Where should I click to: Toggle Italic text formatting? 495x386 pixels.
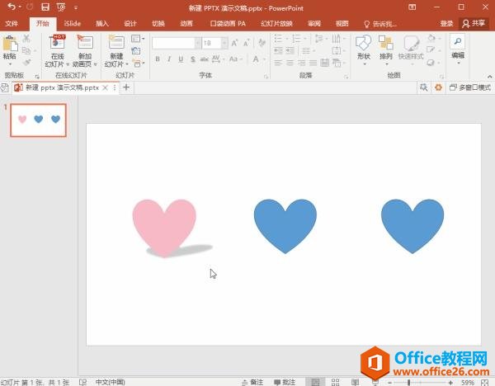pos(169,59)
